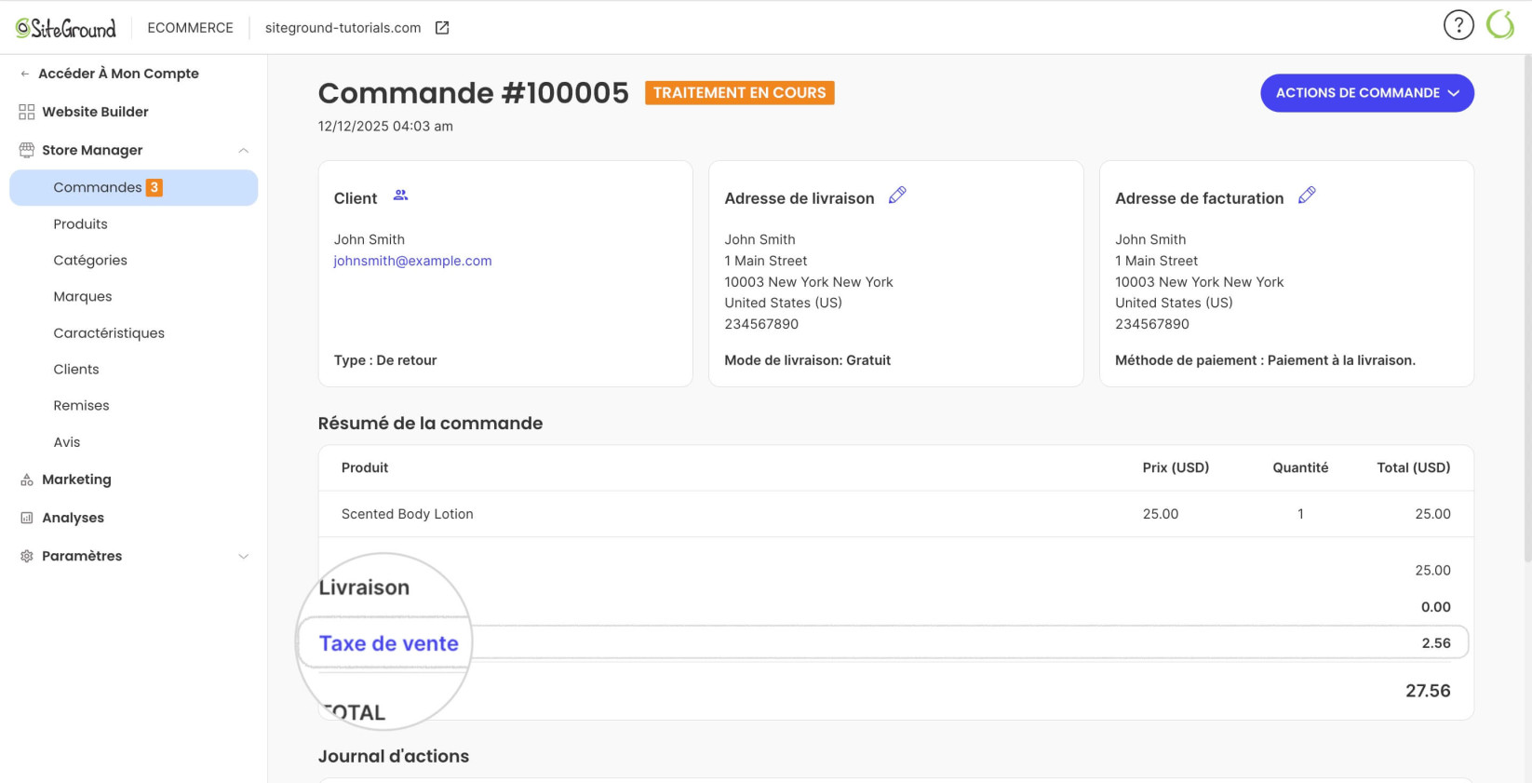This screenshot has height=783, width=1532.
Task: Click back arrow beside Accéder À Mon Compte
Action: pos(24,74)
